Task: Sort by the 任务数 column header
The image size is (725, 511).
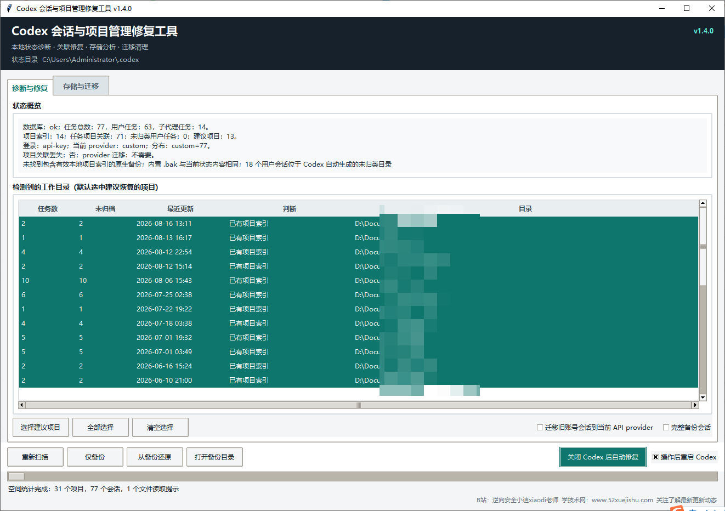Action: coord(48,209)
